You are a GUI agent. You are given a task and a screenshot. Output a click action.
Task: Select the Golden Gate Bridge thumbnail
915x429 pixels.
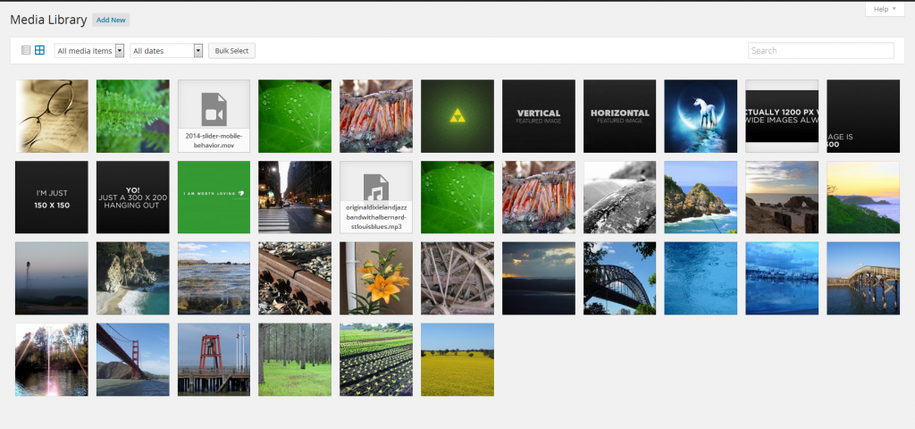132,359
